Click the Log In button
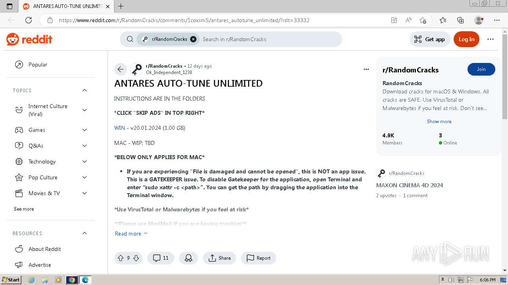This screenshot has height=285, width=508. click(x=466, y=39)
